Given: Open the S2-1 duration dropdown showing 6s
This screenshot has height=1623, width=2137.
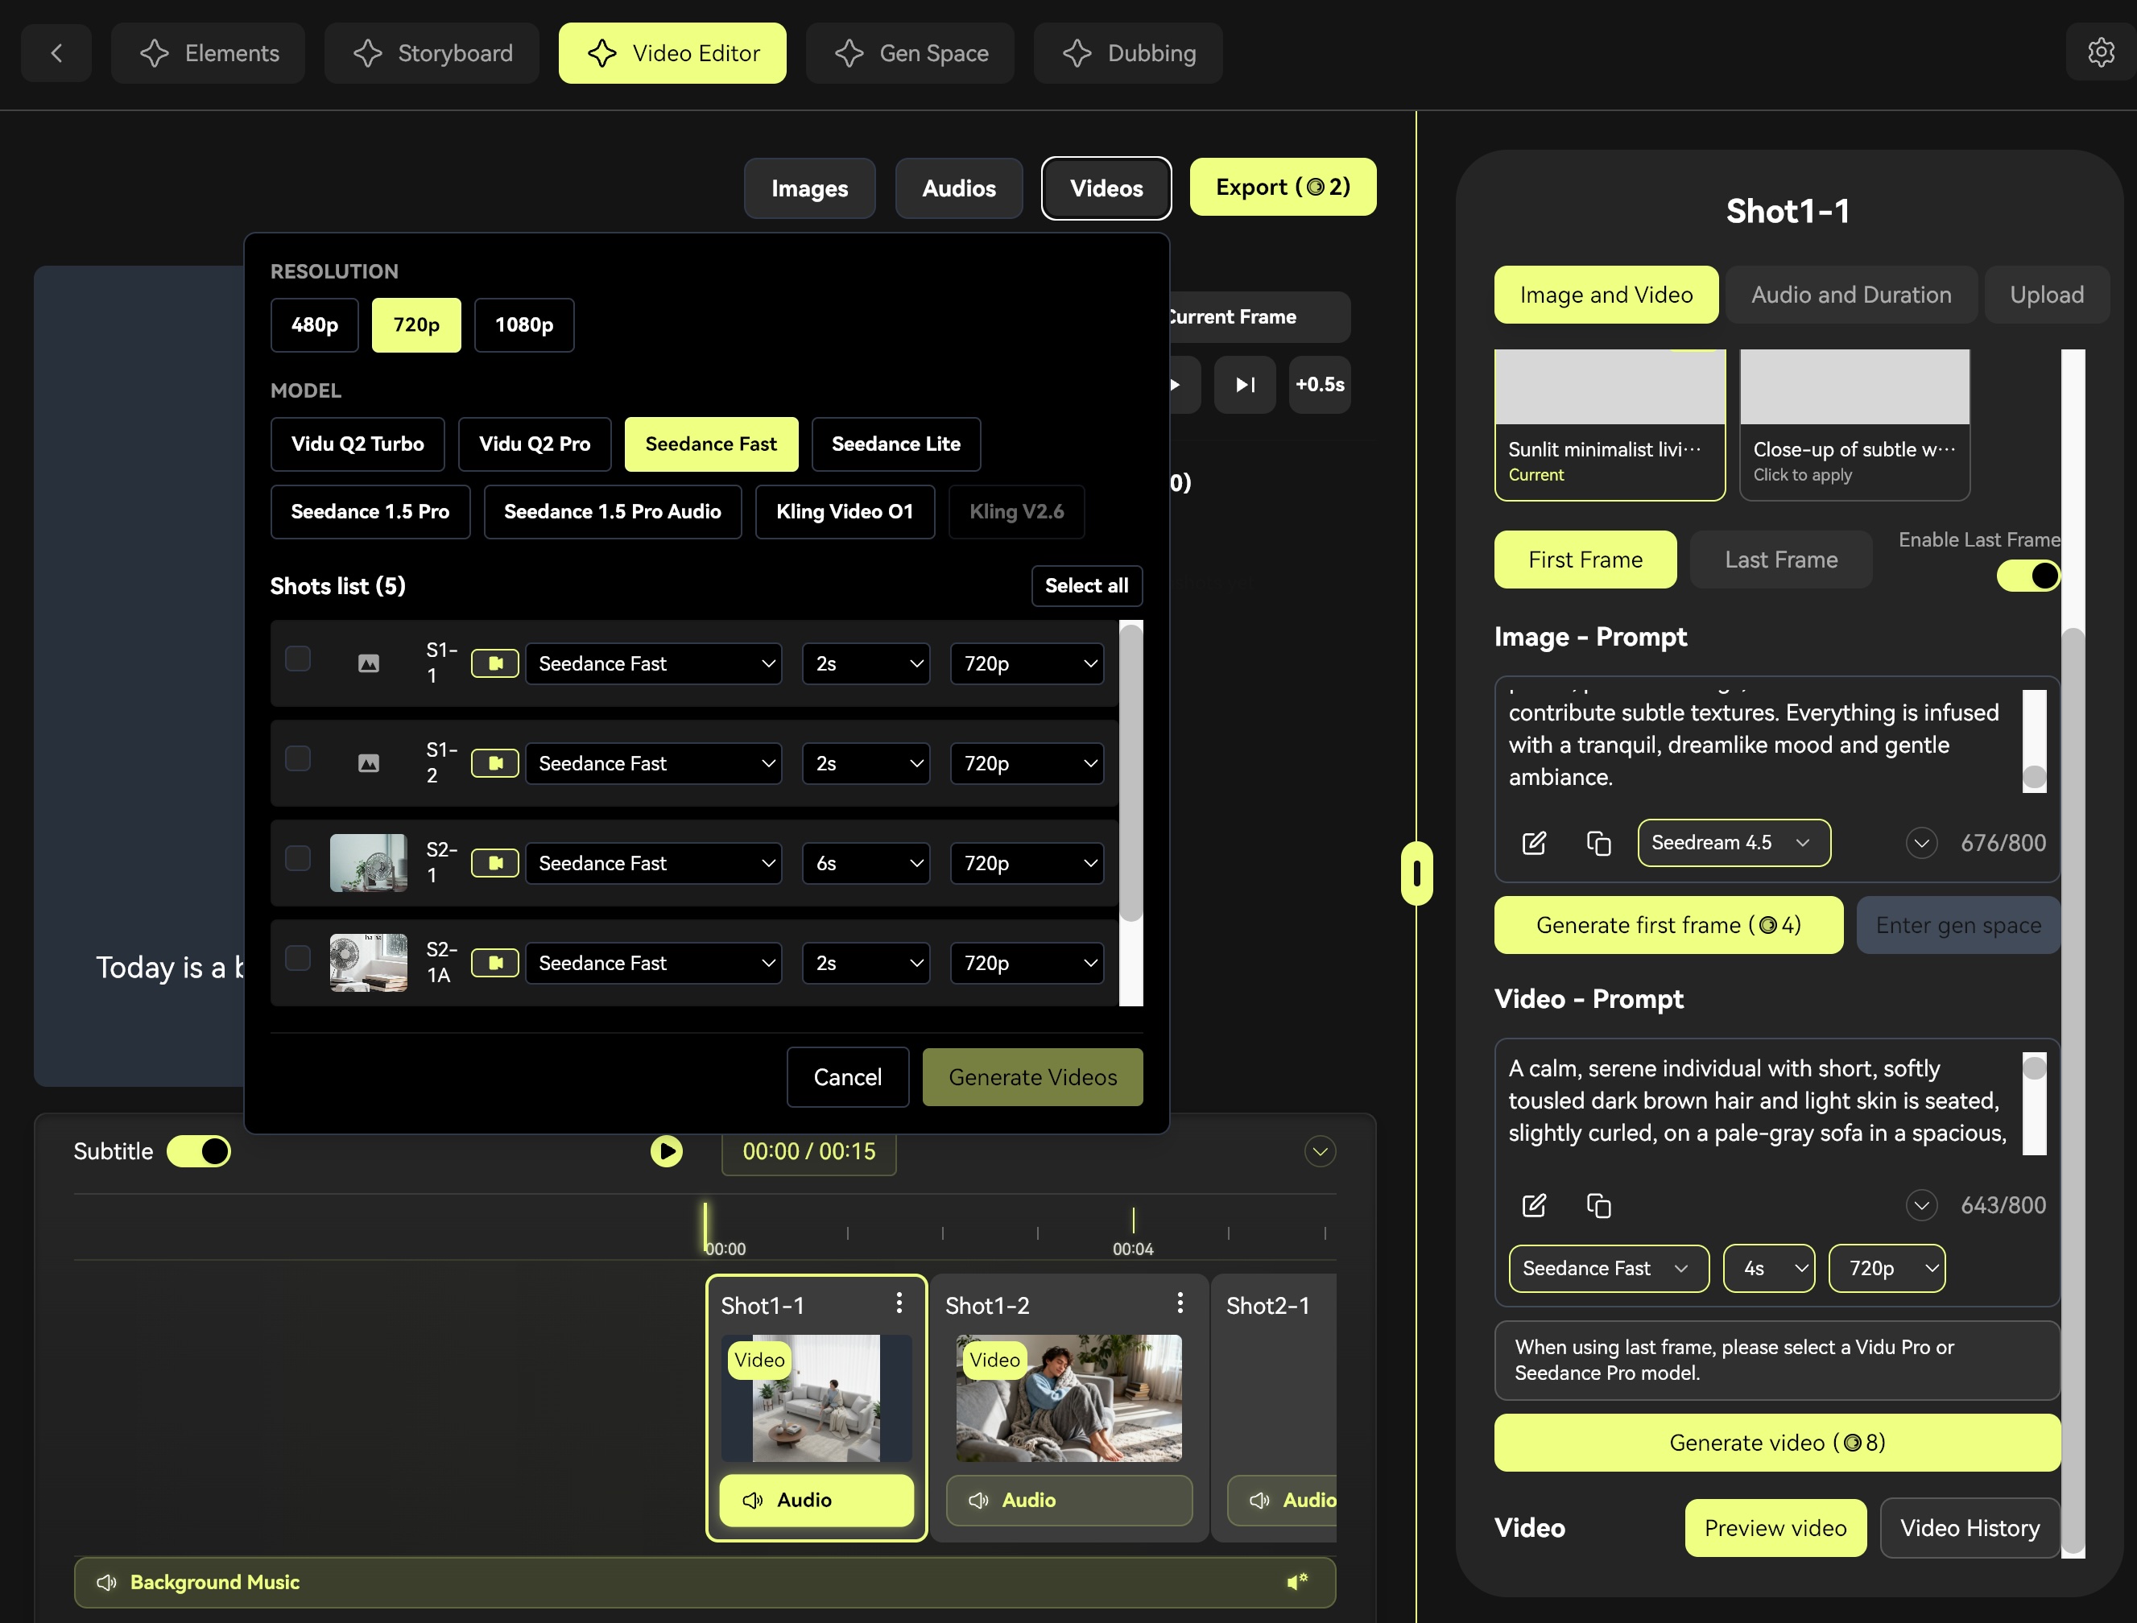Looking at the screenshot, I should [866, 863].
